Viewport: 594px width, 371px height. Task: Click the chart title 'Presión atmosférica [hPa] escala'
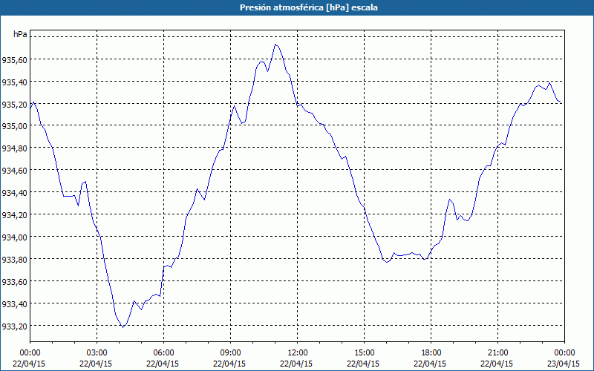coord(309,7)
